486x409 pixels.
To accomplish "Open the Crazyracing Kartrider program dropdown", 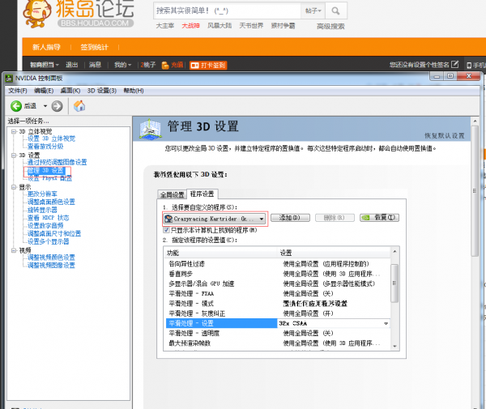I will (215, 219).
